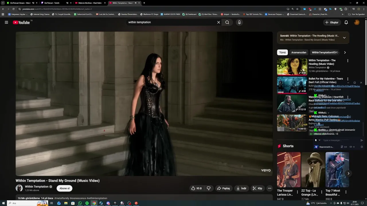Open Wandering Shadows video thumbnail

[292, 103]
